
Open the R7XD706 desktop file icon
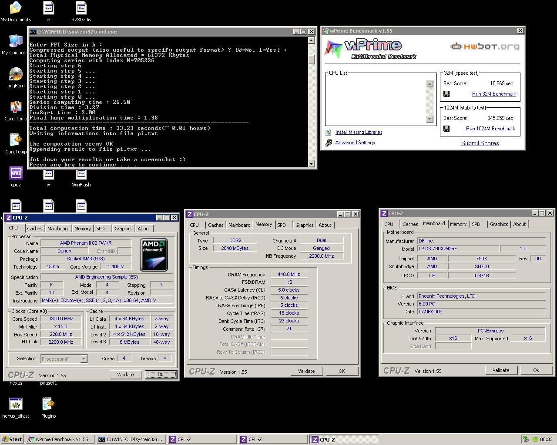(81, 8)
